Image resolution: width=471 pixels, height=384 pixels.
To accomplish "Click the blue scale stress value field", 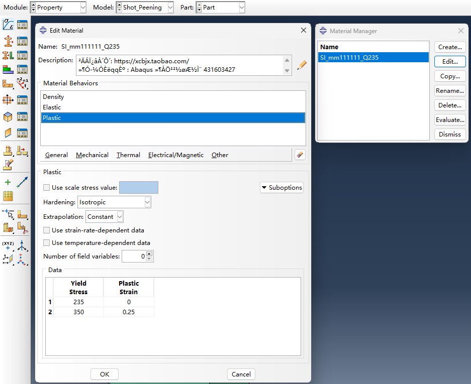I will [x=139, y=188].
